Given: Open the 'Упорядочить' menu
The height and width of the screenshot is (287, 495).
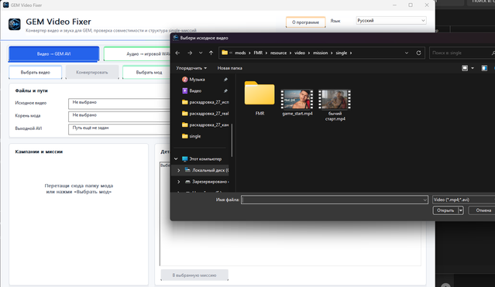Looking at the screenshot, I should 191,68.
